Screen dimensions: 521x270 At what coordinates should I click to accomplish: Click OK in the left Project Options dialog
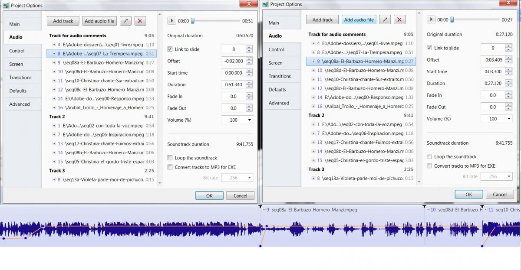click(x=209, y=195)
